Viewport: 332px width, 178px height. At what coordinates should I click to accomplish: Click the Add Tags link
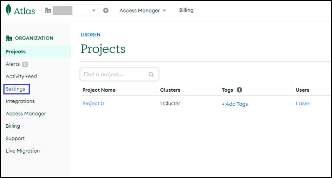pyautogui.click(x=235, y=104)
